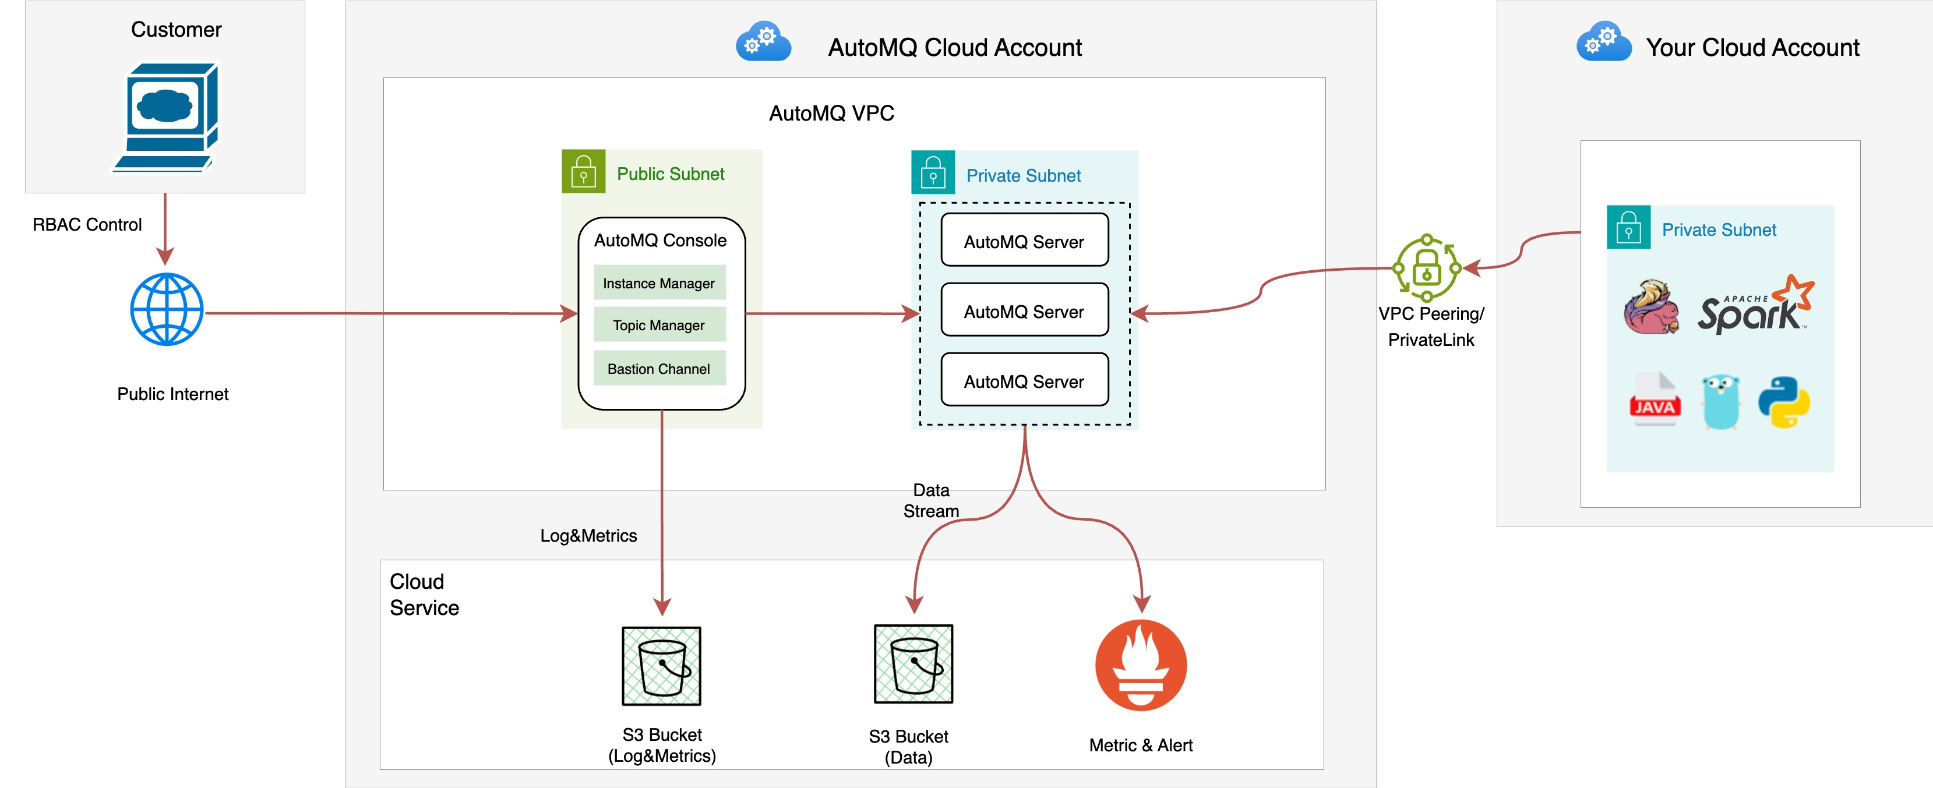1933x788 pixels.
Task: Click the VPC Peering/PrivateLink lock icon
Action: pyautogui.click(x=1427, y=268)
